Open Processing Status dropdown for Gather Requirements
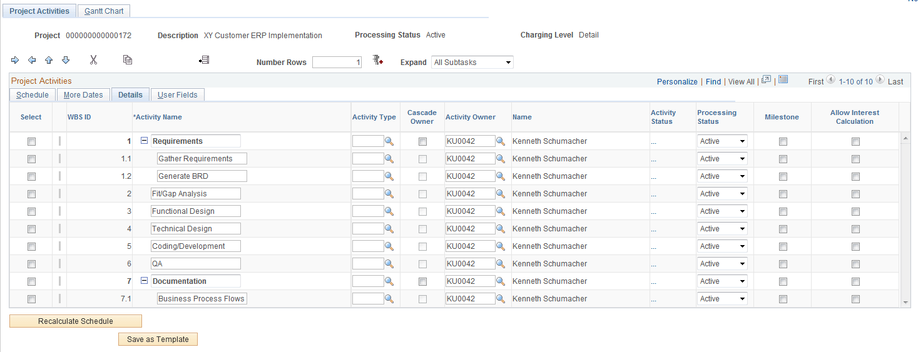Viewport: 918px width, 352px height. click(722, 159)
